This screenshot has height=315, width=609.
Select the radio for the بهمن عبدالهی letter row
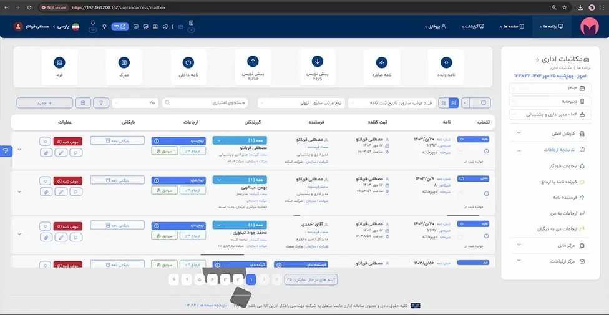click(x=486, y=193)
